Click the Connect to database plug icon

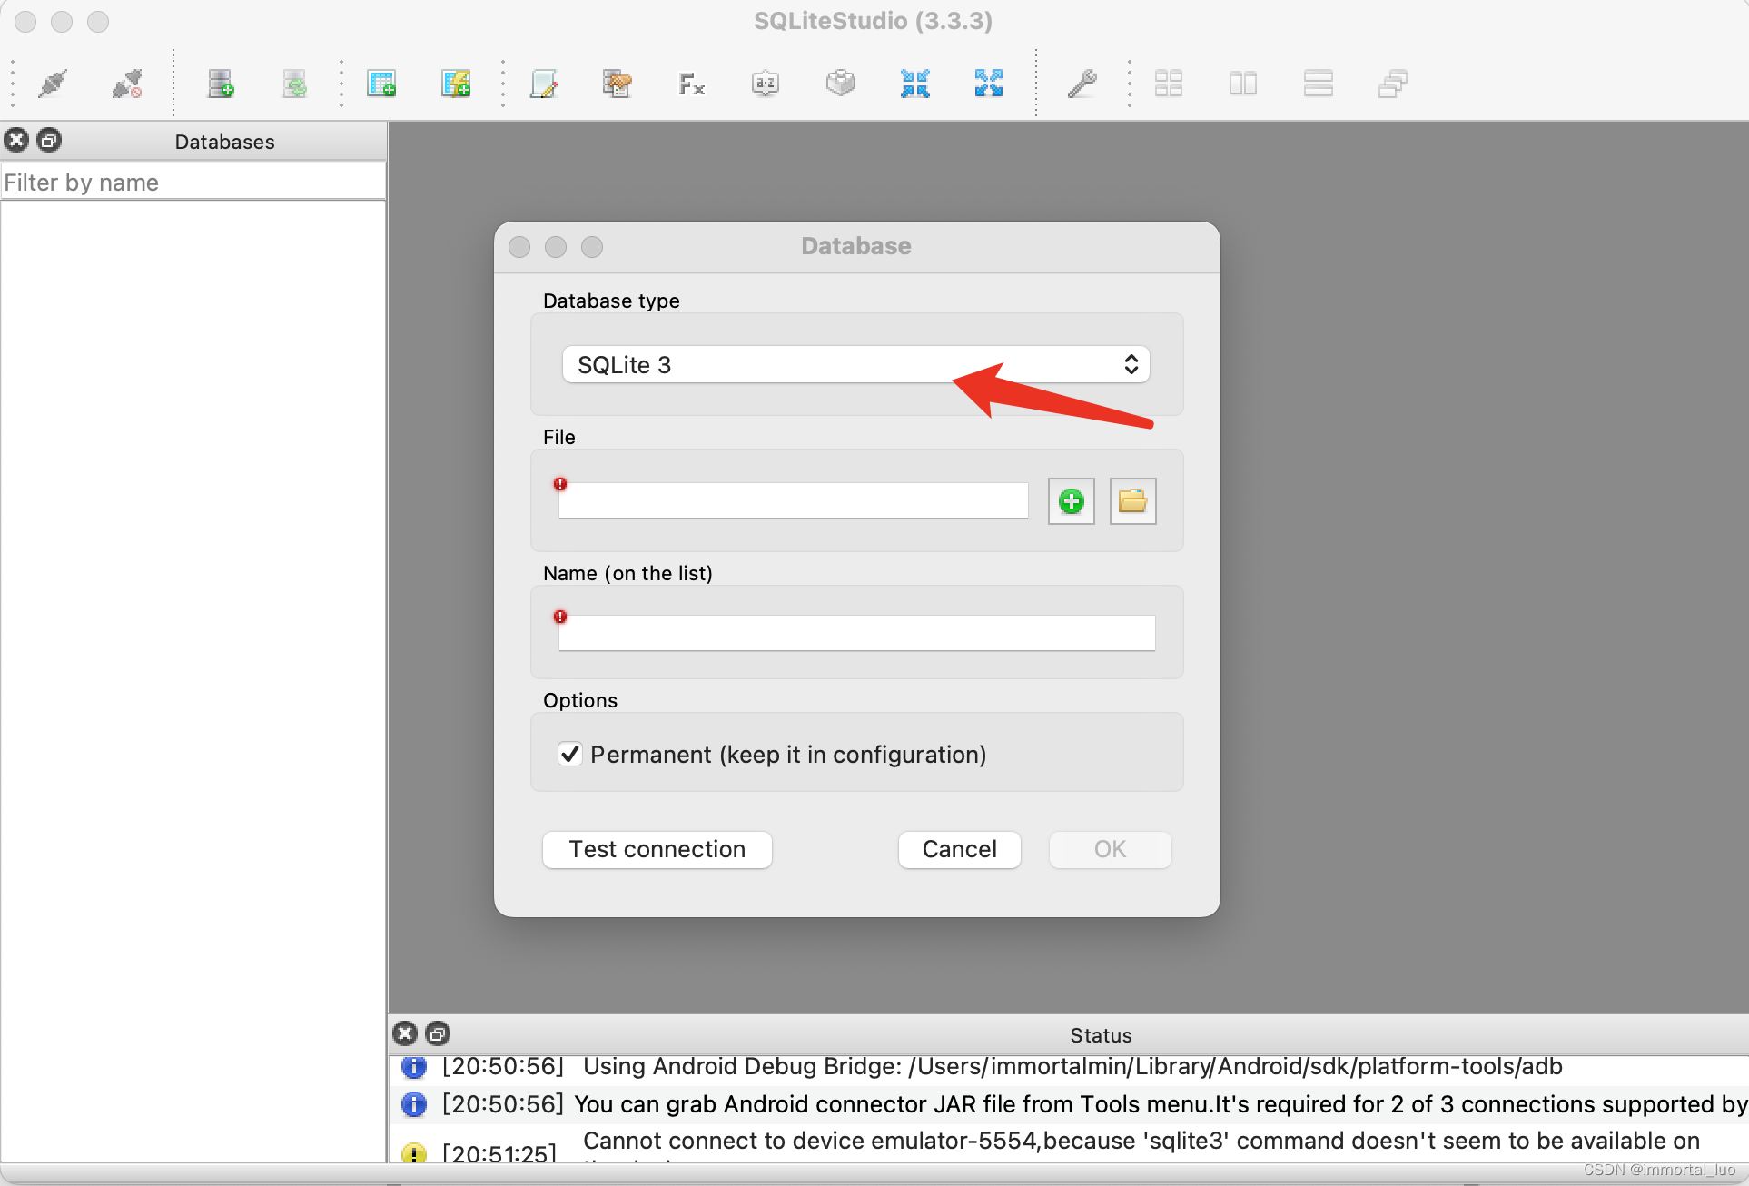click(53, 84)
